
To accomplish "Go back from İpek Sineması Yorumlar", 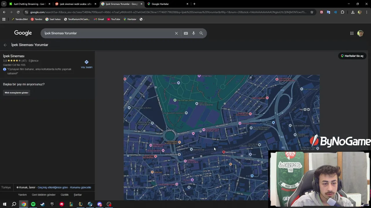I will click(5, 45).
